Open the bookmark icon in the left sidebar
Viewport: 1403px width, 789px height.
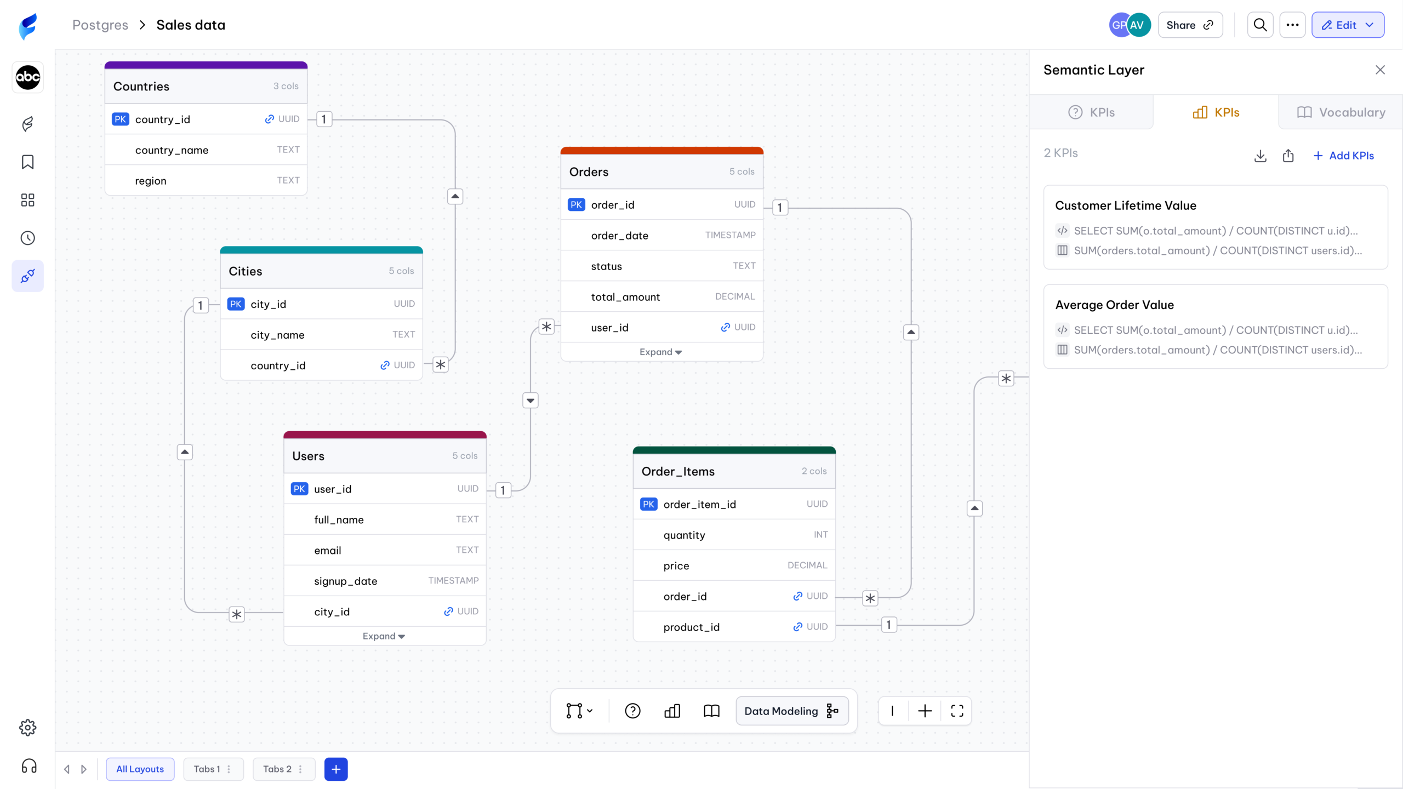coord(27,162)
